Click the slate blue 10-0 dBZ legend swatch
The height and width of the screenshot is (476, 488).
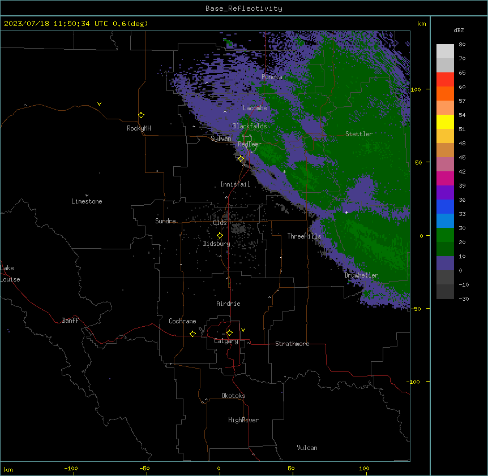pyautogui.click(x=445, y=263)
